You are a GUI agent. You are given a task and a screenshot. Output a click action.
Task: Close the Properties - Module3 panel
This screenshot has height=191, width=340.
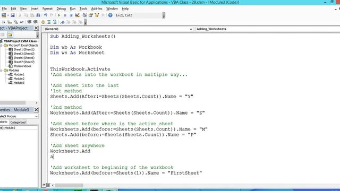click(36, 110)
